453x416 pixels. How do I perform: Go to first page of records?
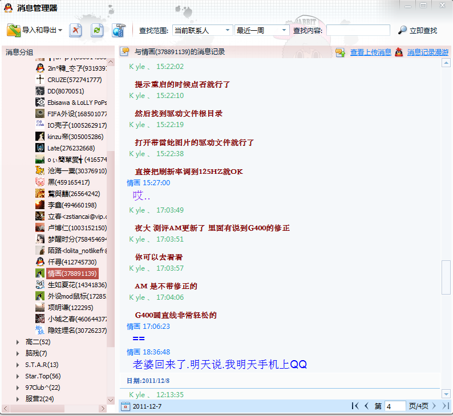(355, 406)
